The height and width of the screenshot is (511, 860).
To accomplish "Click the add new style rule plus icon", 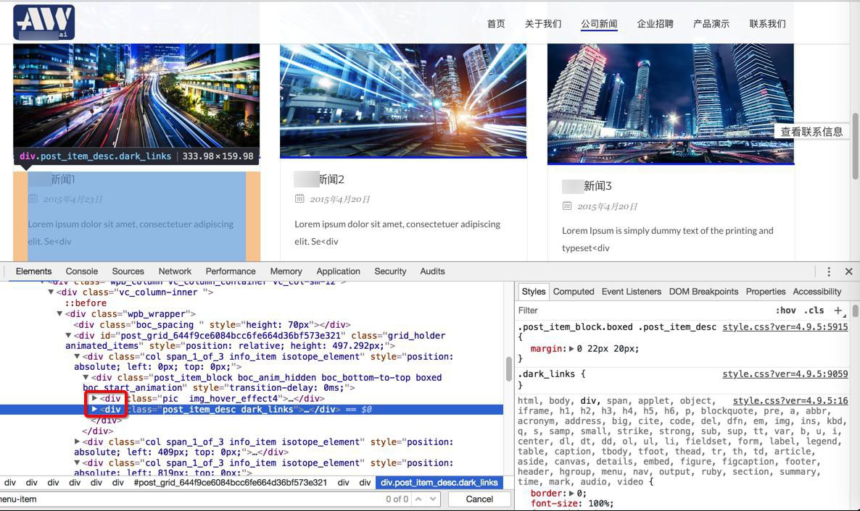I will click(838, 311).
